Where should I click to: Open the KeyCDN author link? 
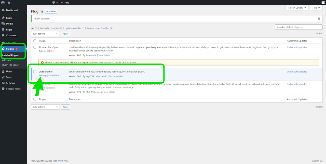point(90,76)
